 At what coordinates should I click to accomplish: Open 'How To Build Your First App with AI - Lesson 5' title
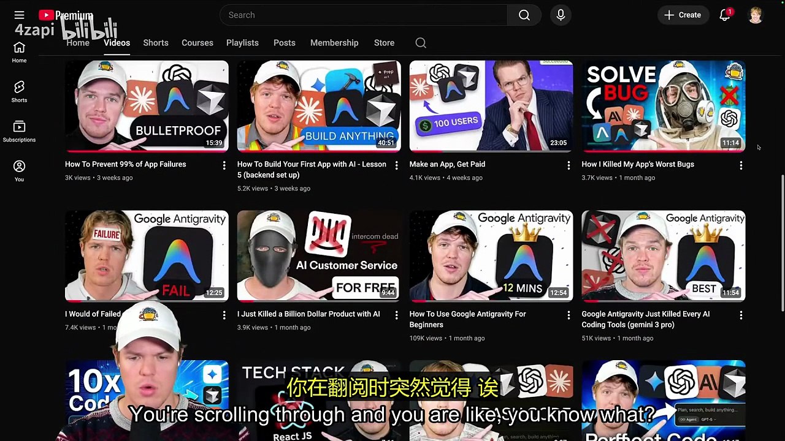(x=312, y=170)
